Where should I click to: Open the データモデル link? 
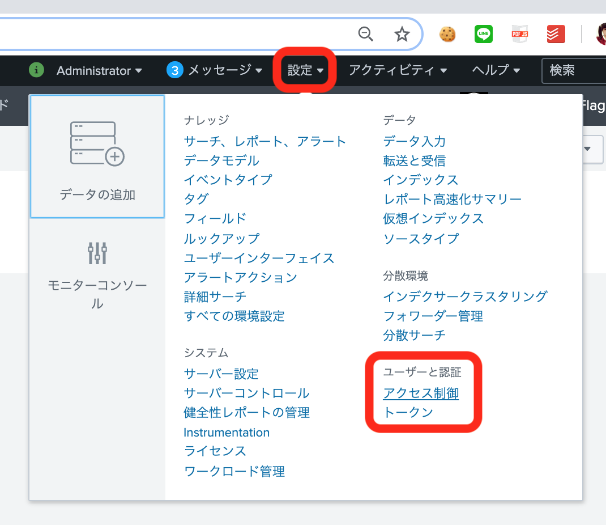(221, 160)
